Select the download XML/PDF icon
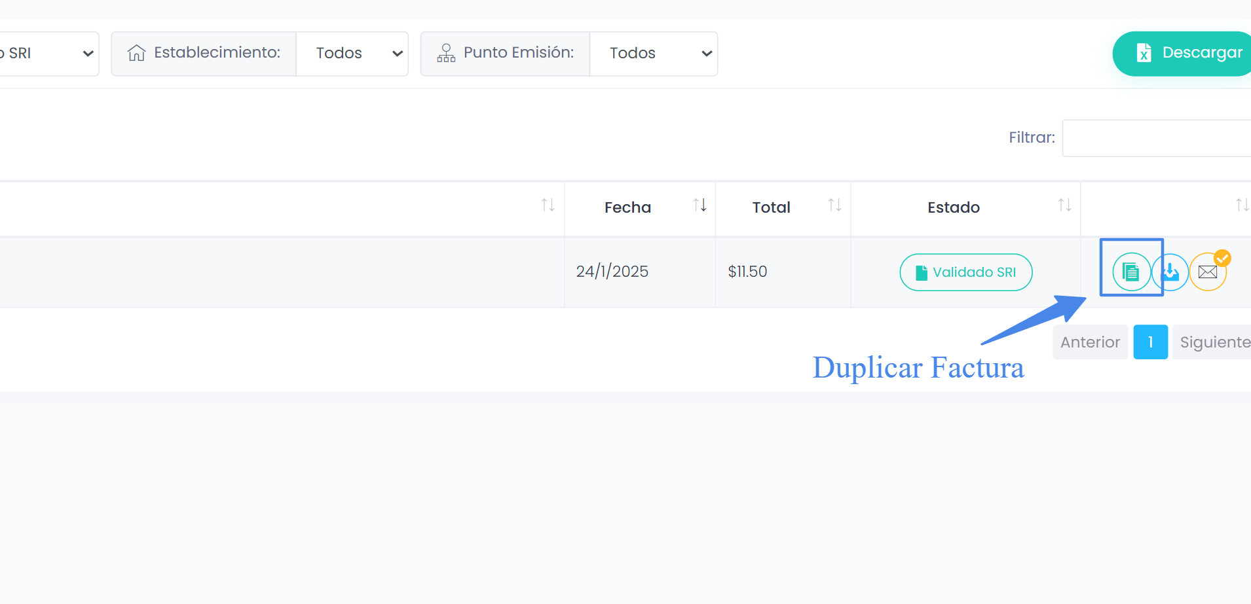 [x=1170, y=273]
